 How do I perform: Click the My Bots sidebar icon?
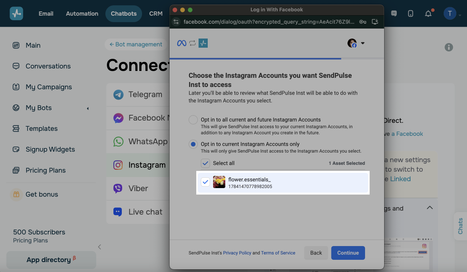pos(16,108)
